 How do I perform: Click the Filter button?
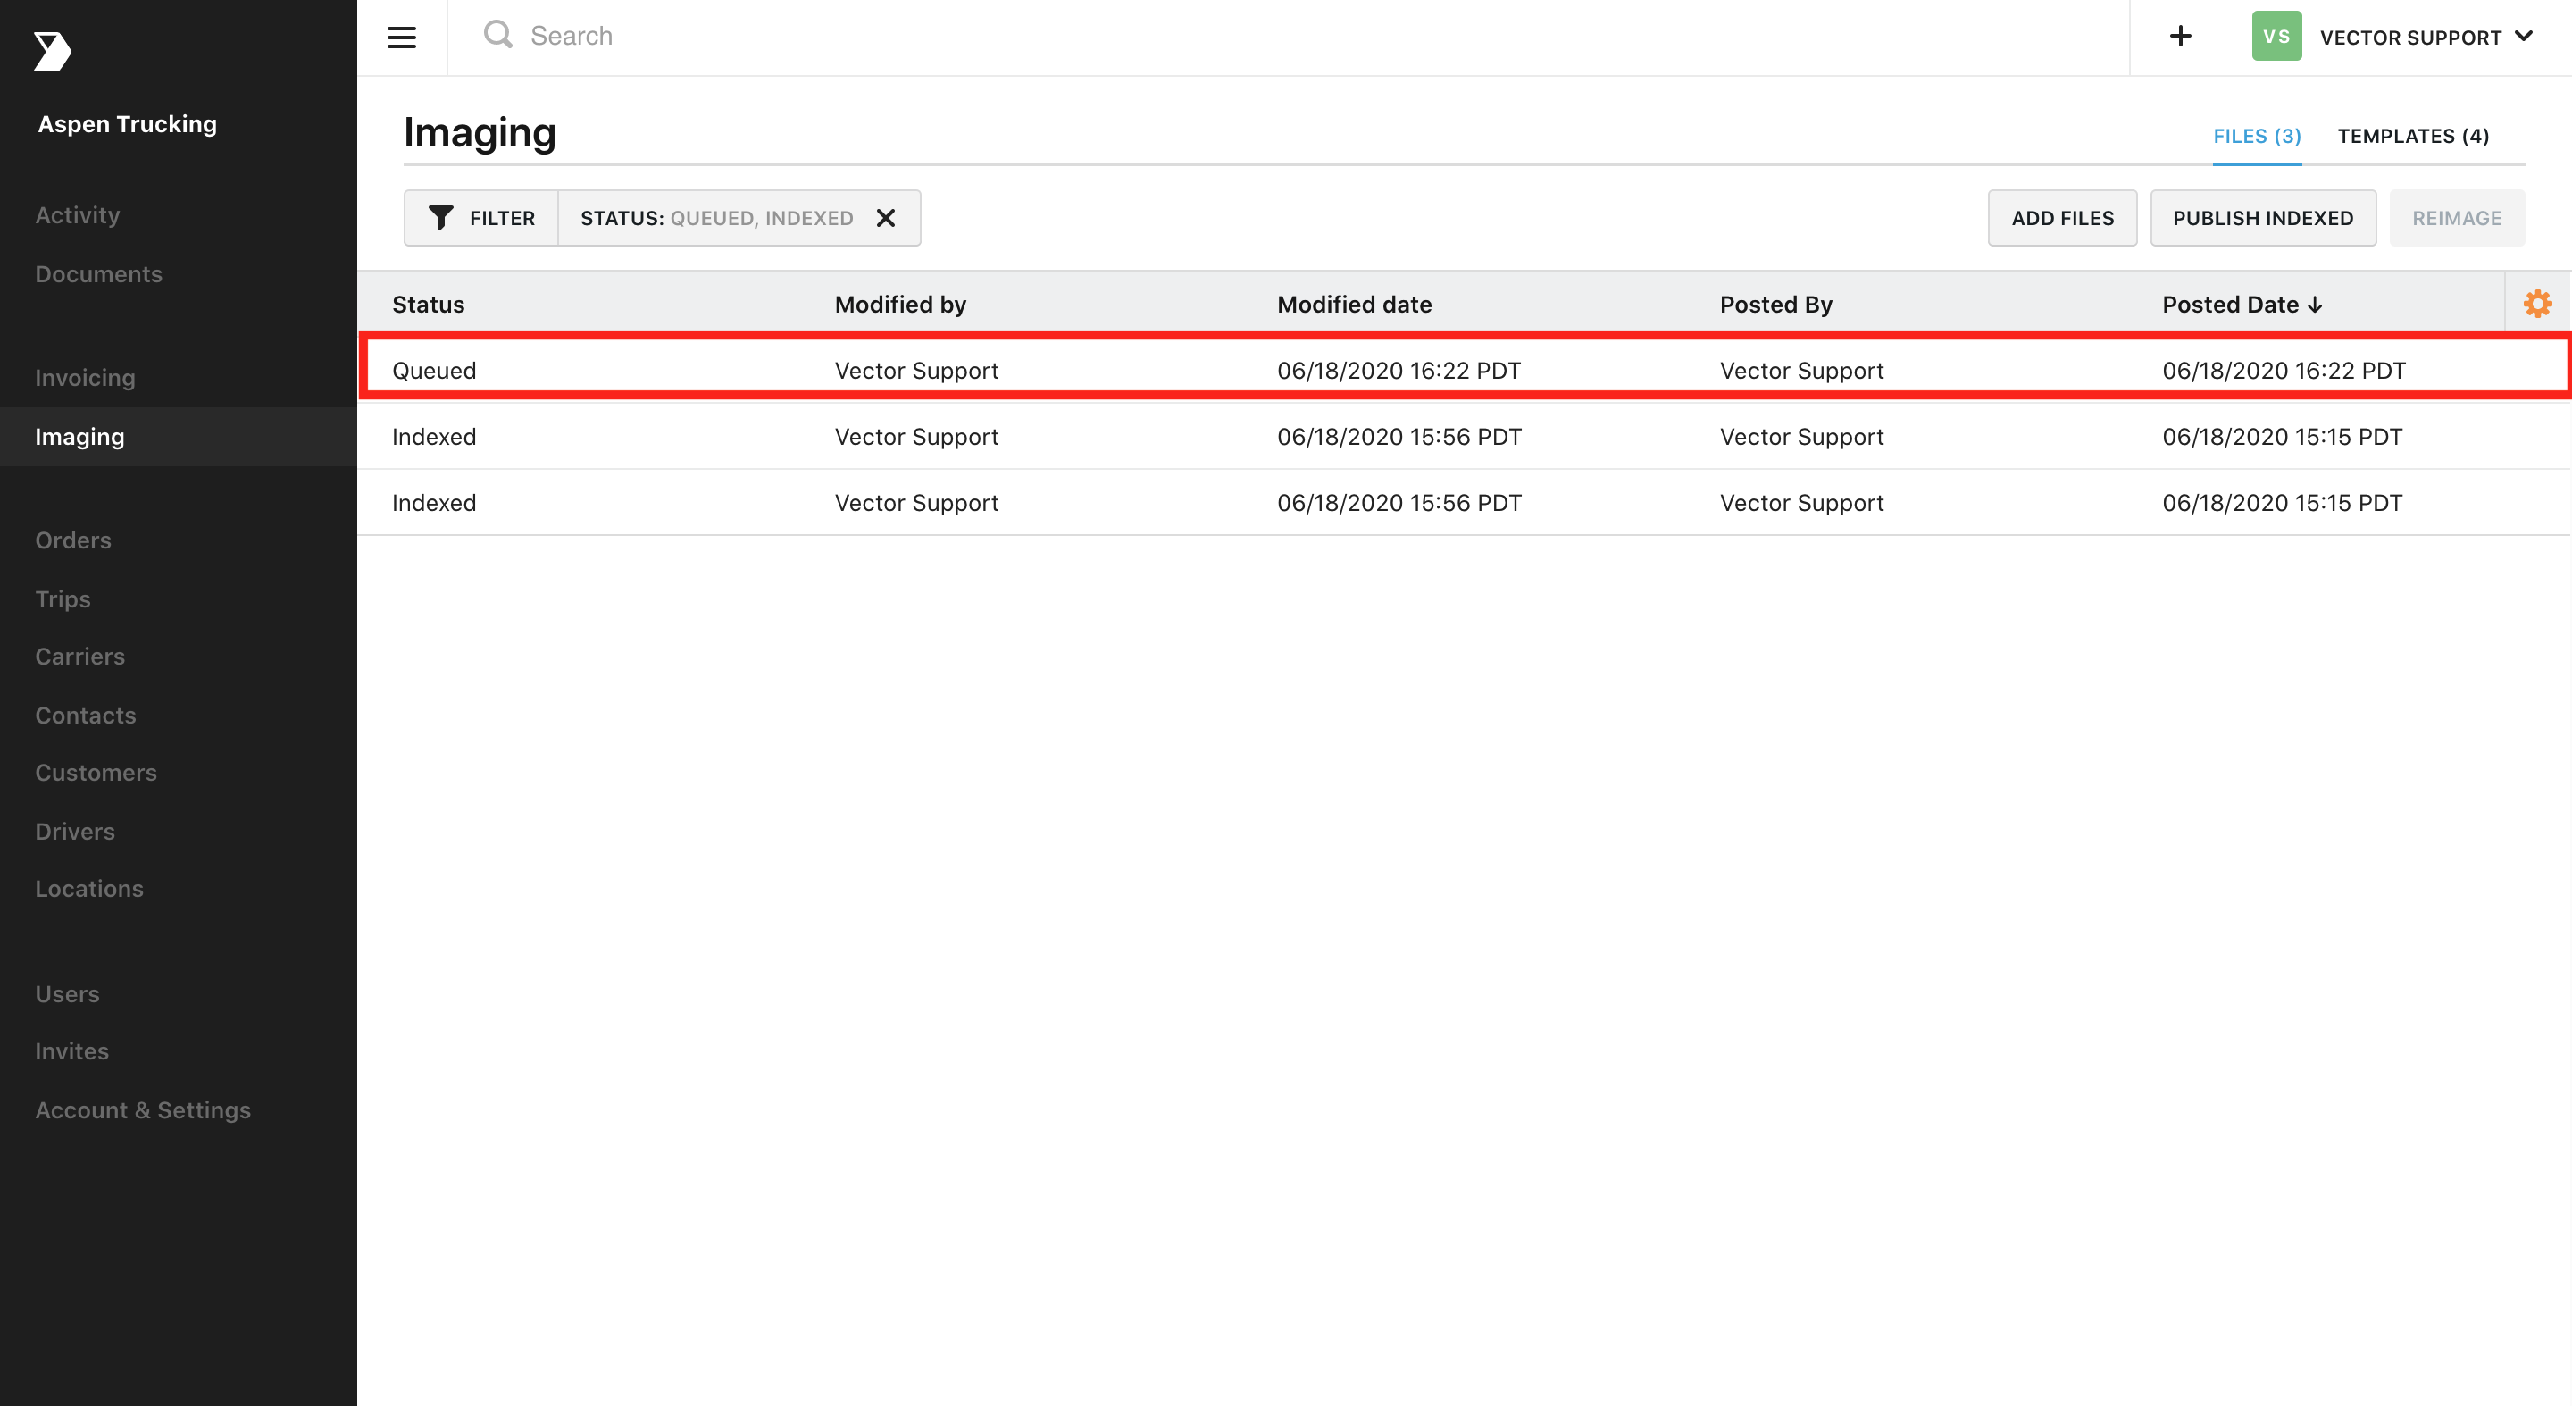click(x=481, y=218)
